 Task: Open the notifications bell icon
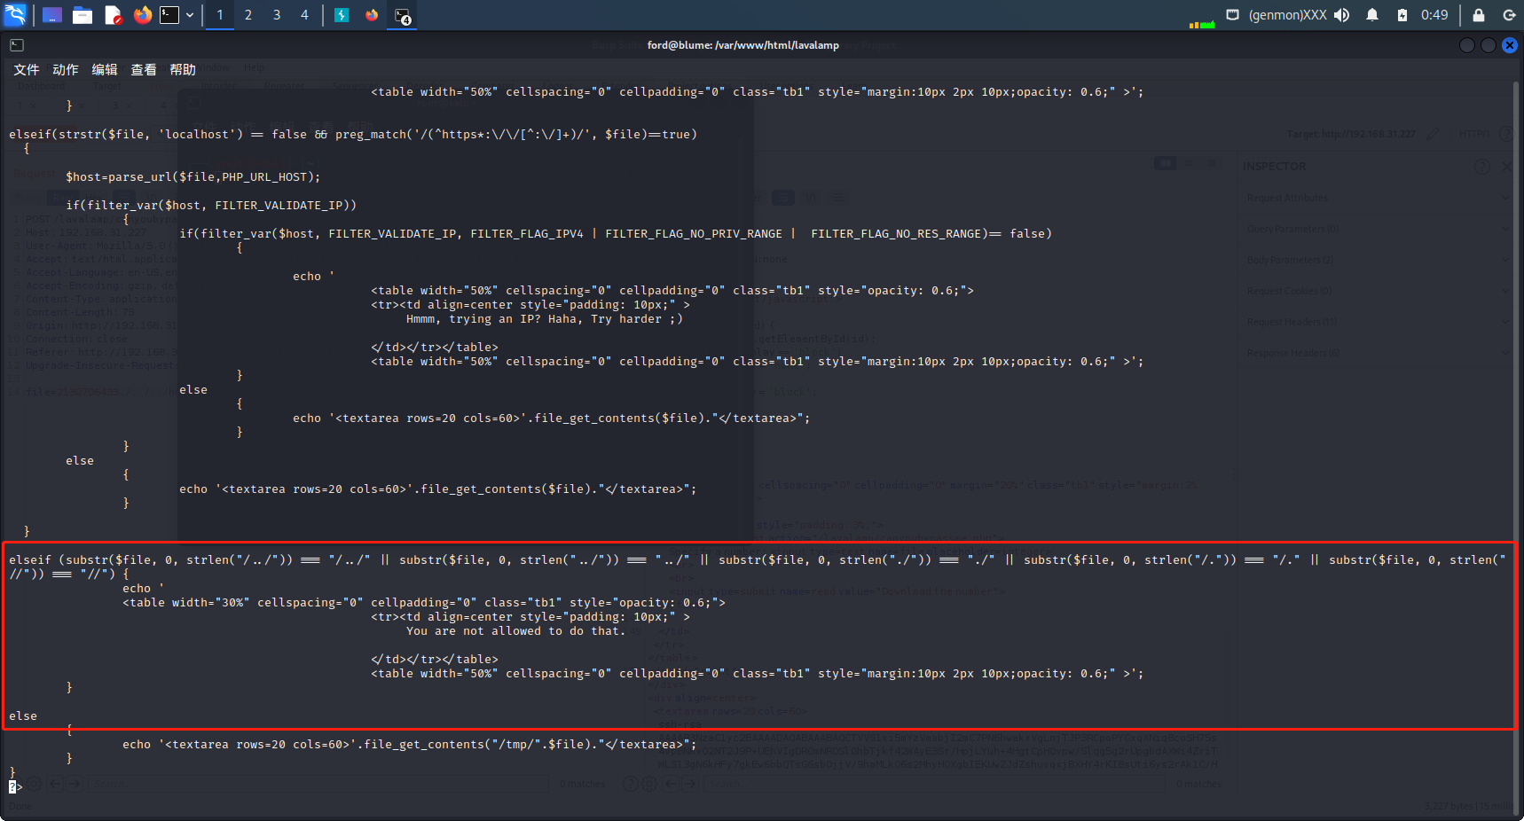pyautogui.click(x=1372, y=15)
